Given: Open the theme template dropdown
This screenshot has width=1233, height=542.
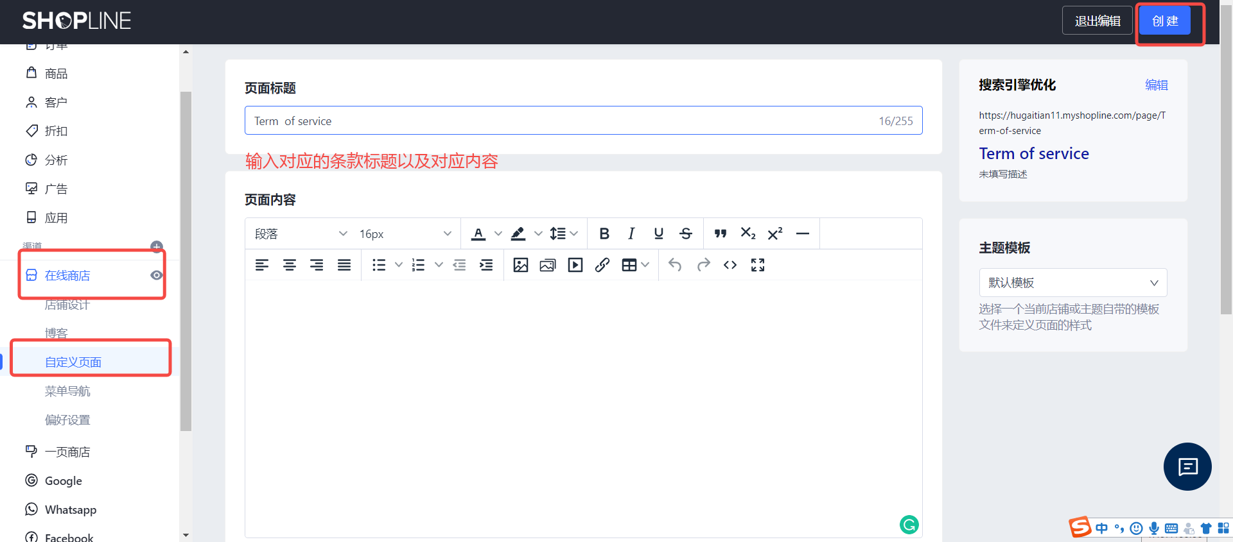Looking at the screenshot, I should [x=1073, y=283].
